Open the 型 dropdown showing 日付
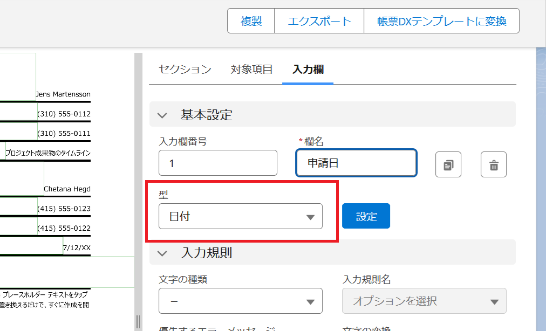 tap(240, 216)
